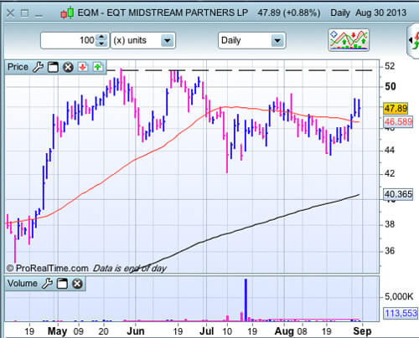Open Volume panel wrench settings
Screen dimensions: 419x338
(47, 284)
